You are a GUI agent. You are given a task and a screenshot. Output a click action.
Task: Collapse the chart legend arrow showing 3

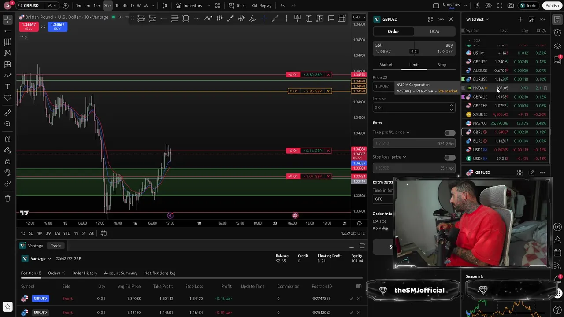[x=23, y=37]
